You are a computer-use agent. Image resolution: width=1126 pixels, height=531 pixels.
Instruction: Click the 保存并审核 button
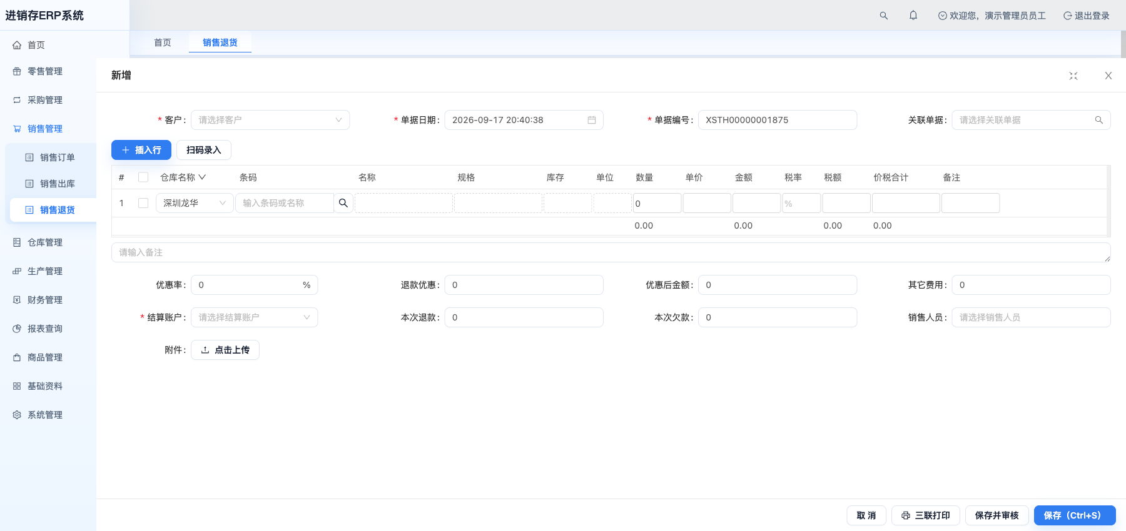[x=997, y=515]
